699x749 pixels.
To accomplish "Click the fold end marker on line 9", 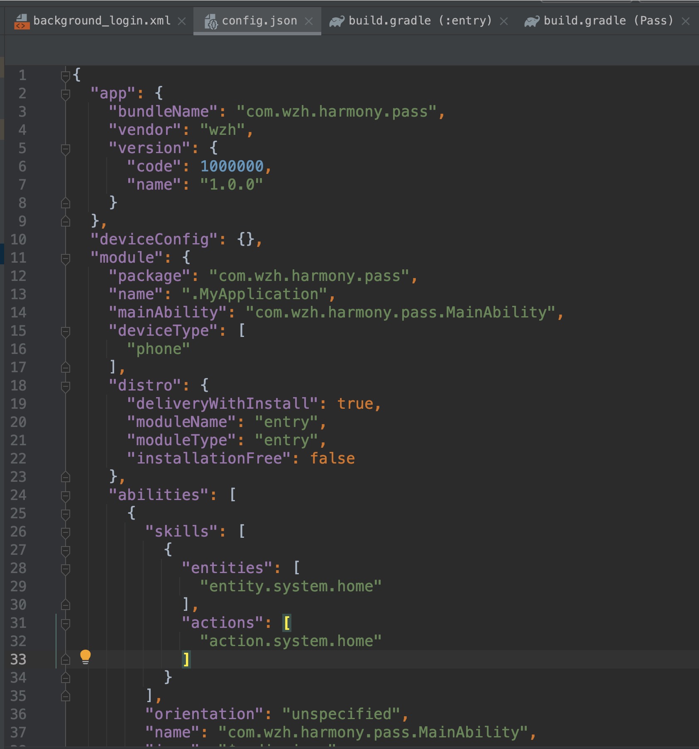I will coord(65,221).
